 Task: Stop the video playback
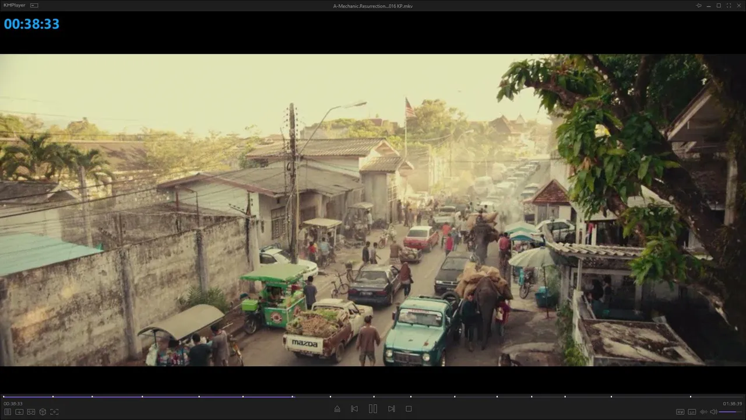[409, 409]
